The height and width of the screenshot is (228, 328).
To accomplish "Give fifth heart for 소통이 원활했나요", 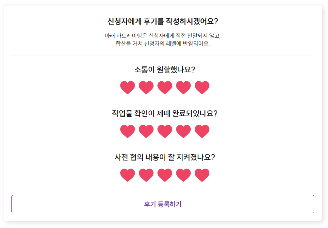I will click(x=202, y=88).
